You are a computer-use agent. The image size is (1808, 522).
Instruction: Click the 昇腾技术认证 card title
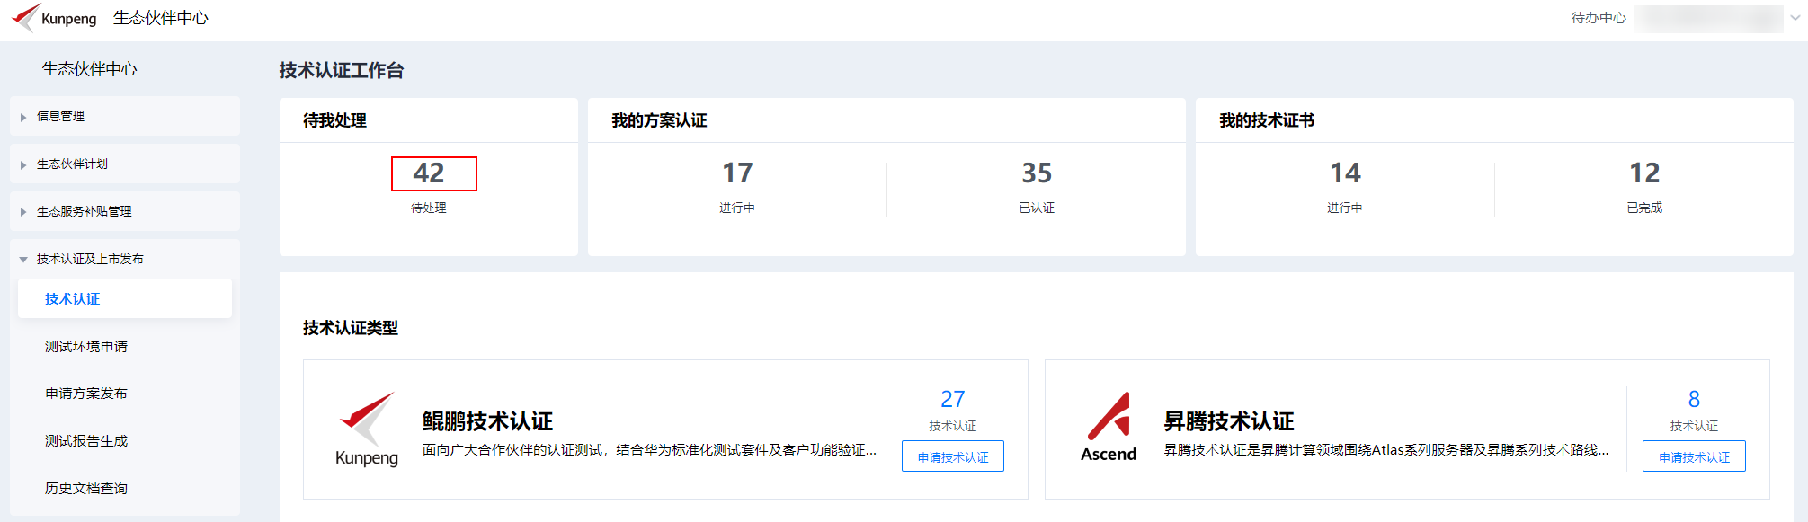[x=1229, y=421]
